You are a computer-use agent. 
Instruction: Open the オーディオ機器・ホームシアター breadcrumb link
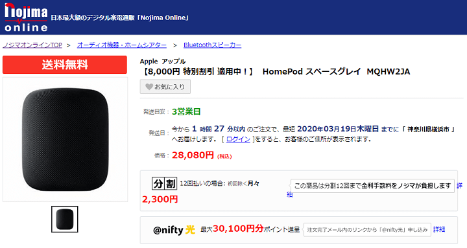tap(122, 45)
